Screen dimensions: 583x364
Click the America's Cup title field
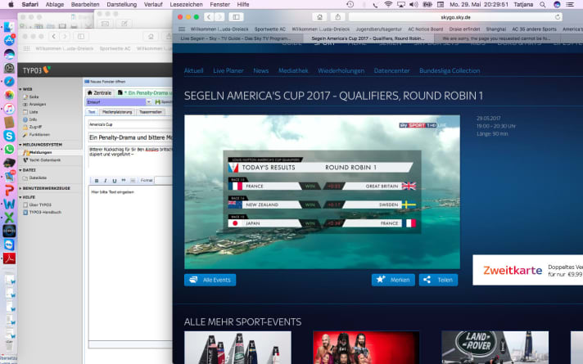click(130, 124)
